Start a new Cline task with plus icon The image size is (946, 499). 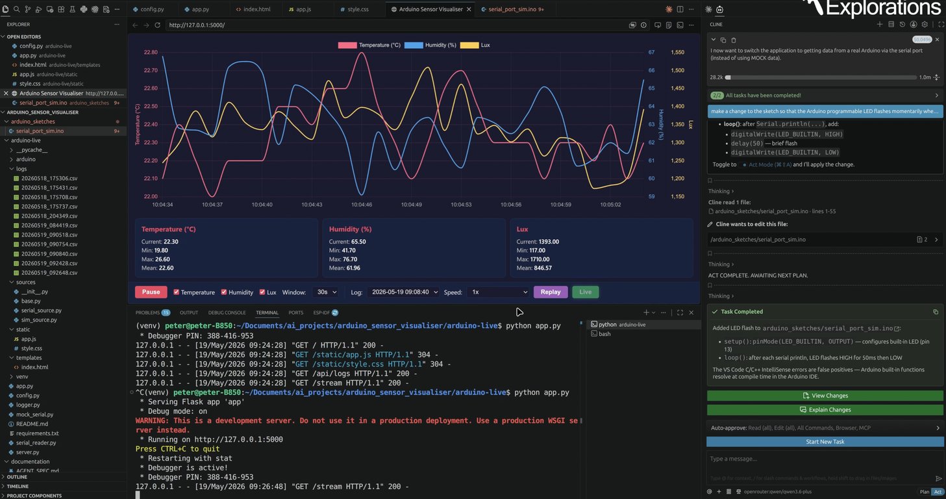point(880,24)
